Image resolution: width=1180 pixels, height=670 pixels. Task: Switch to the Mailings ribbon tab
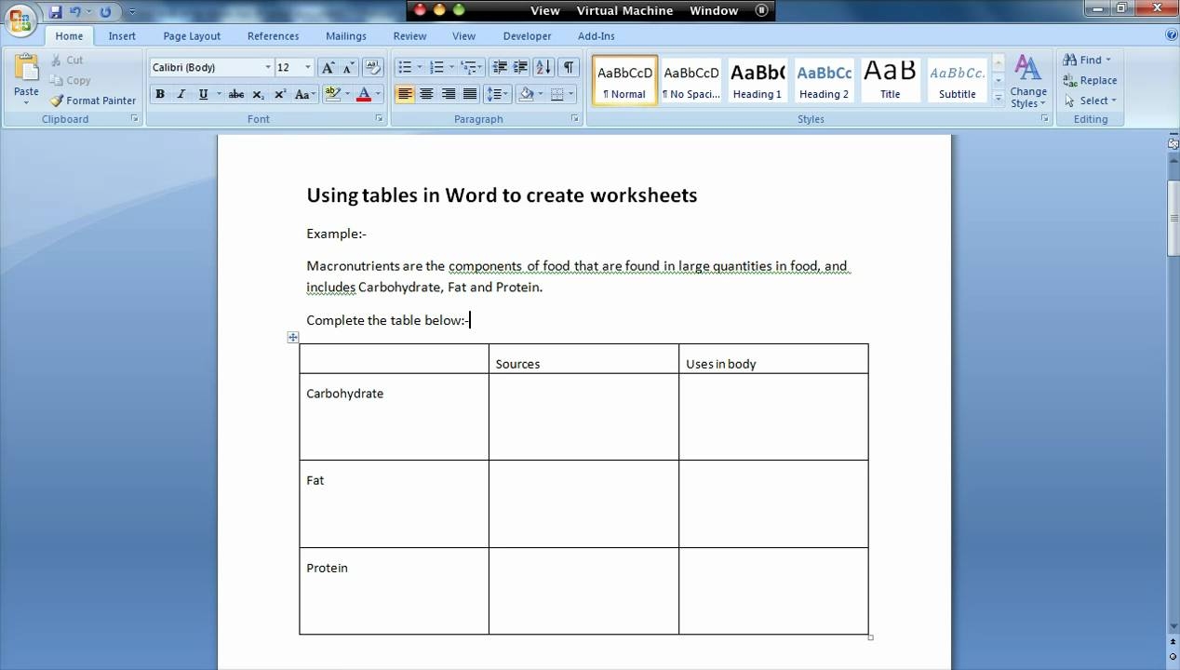click(x=345, y=35)
